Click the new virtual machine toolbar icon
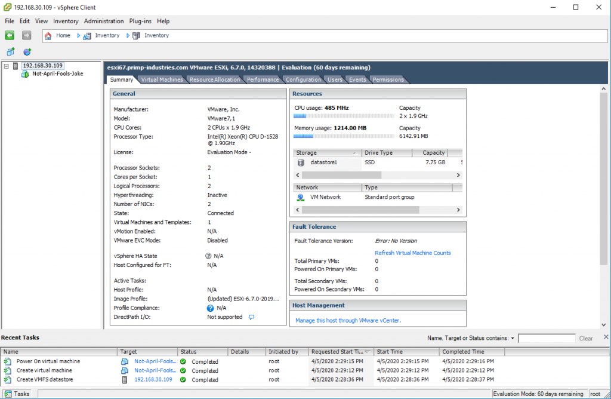 (11, 51)
